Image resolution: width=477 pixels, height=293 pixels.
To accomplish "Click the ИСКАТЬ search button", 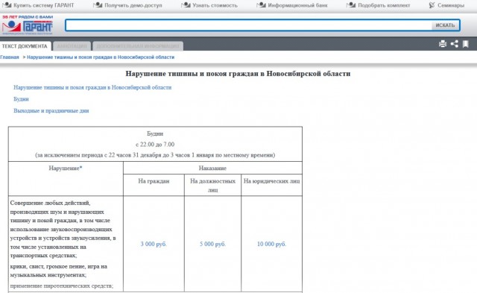I will (445, 25).
